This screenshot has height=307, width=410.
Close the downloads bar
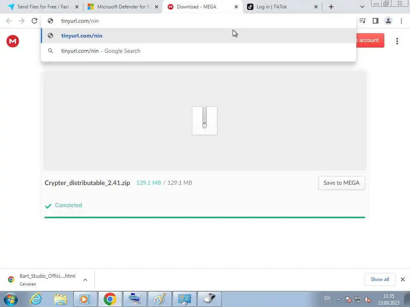point(403,279)
